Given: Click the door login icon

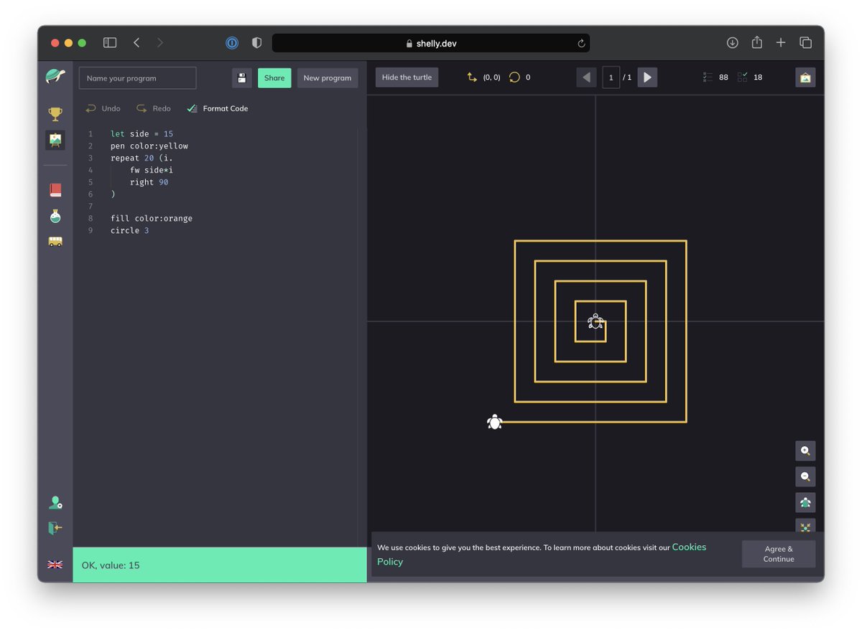Looking at the screenshot, I should [x=55, y=528].
